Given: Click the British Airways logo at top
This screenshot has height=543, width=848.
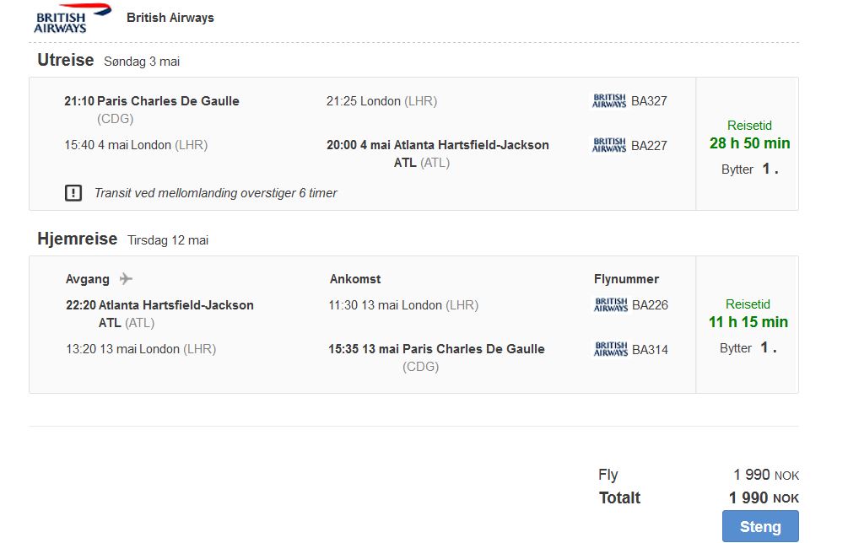Looking at the screenshot, I should click(73, 18).
